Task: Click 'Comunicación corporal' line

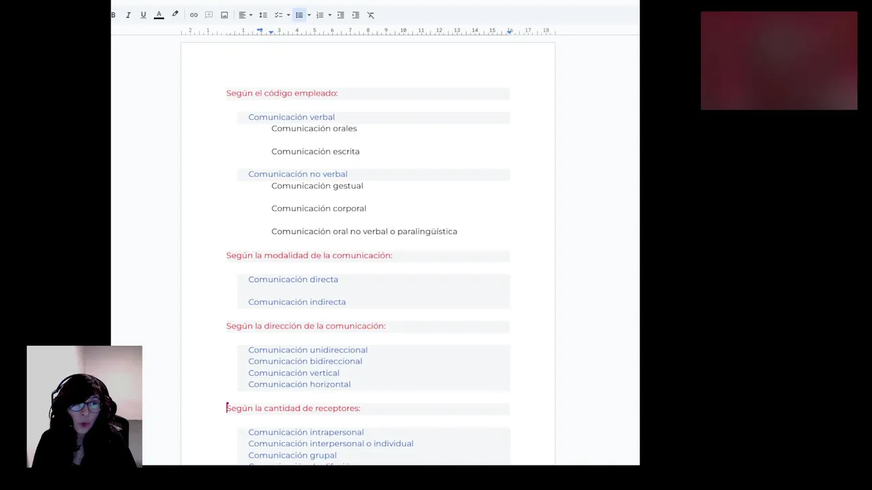Action: pos(319,208)
